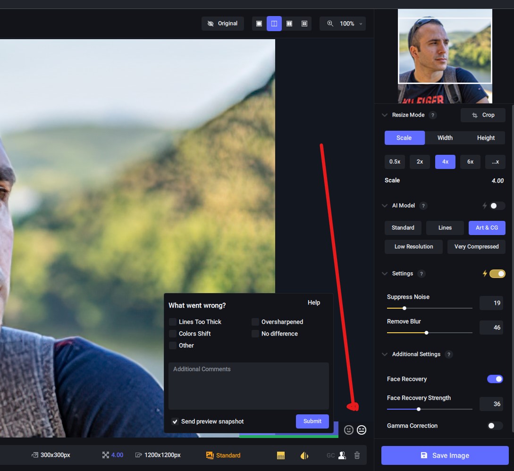This screenshot has width=514, height=471.
Task: Enable Gamma Correction switch
Action: coord(495,426)
